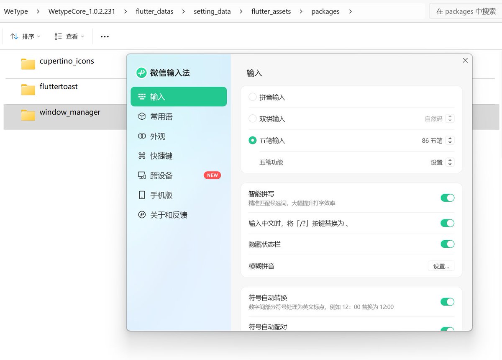Click the 在 packages 中搜索 search box
Viewport: 502px width, 360px height.
(466, 11)
